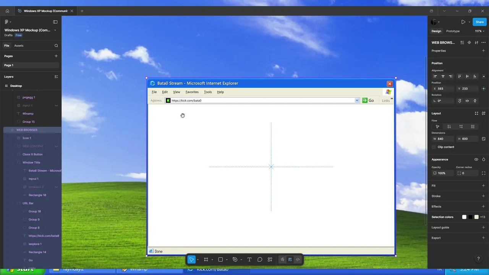
Task: Toggle lock aspect ratio icon
Action: click(484, 139)
